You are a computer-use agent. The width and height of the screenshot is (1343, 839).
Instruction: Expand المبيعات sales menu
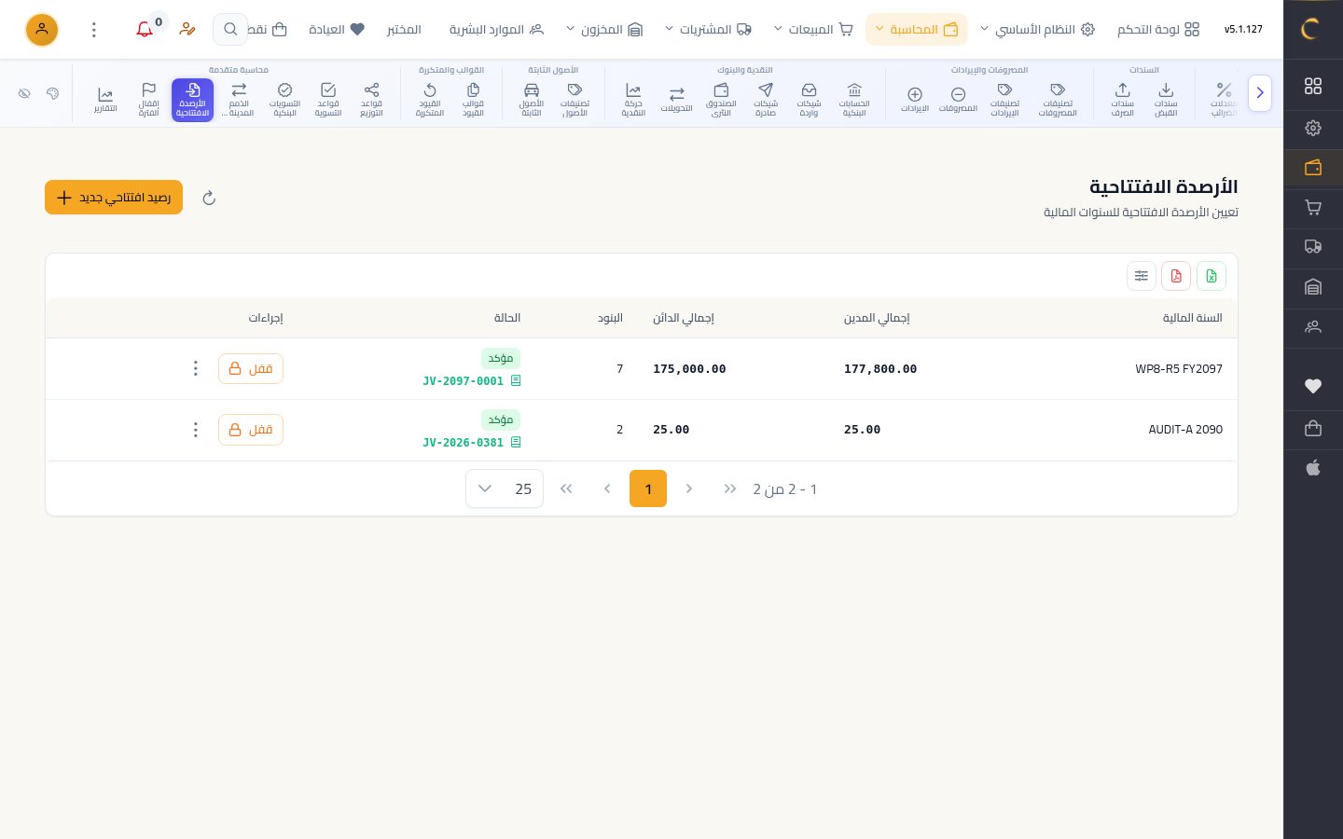(x=813, y=30)
